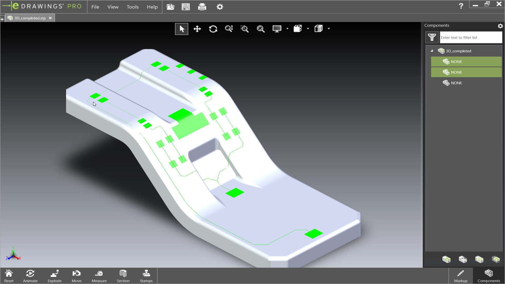Activate the Select arrow tool
505x284 pixels.
[x=181, y=29]
